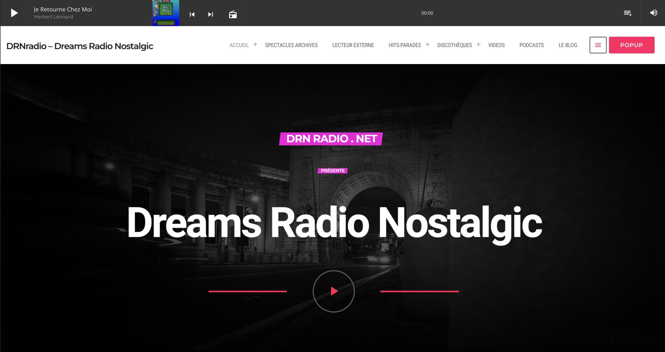Skip to the next track
The width and height of the screenshot is (665, 352).
pos(210,14)
